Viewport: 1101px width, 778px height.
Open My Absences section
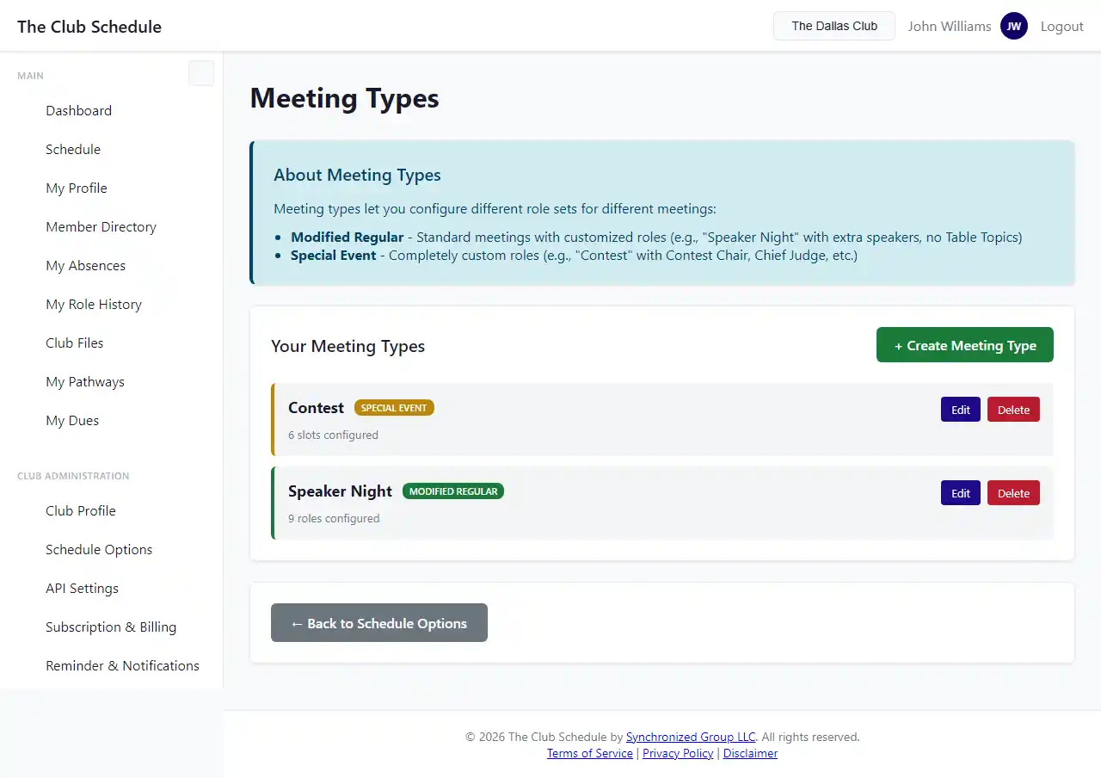pyautogui.click(x=85, y=266)
